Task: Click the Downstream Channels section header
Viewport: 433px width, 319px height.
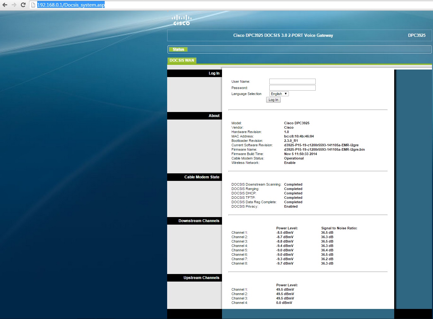Action: click(195, 221)
